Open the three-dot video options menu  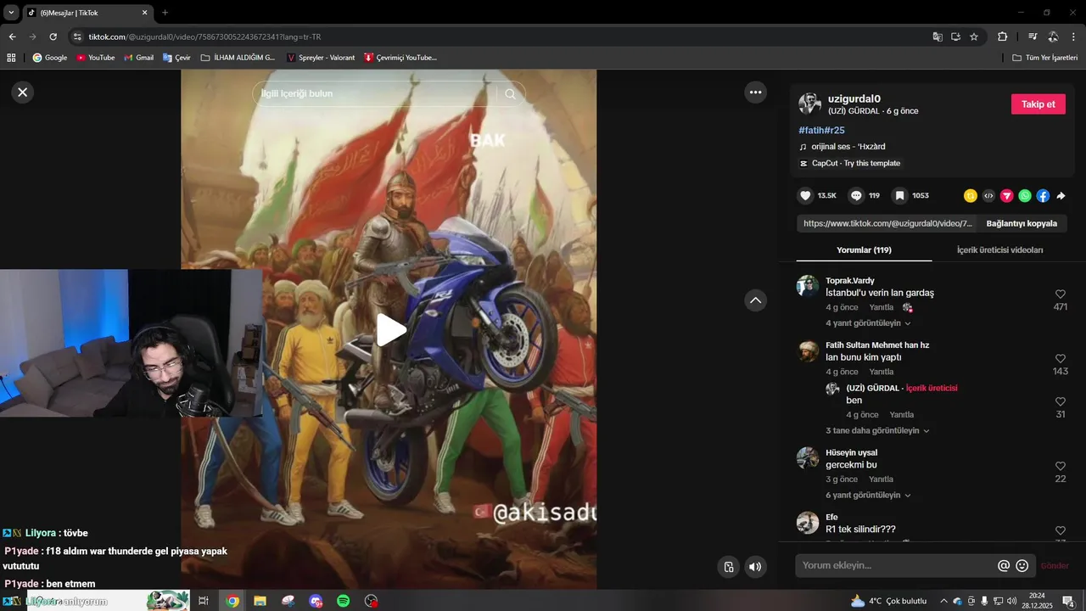tap(755, 92)
